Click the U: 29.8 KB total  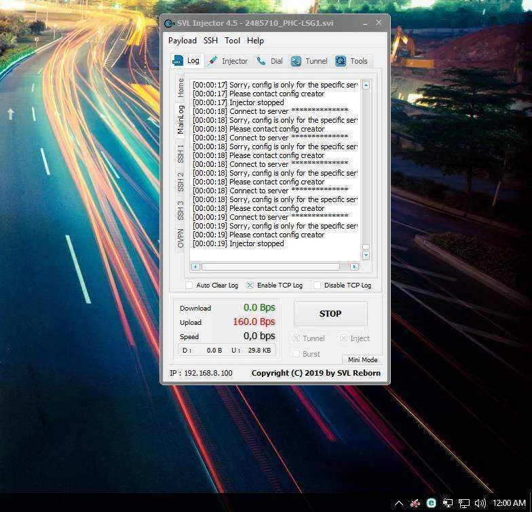point(251,350)
